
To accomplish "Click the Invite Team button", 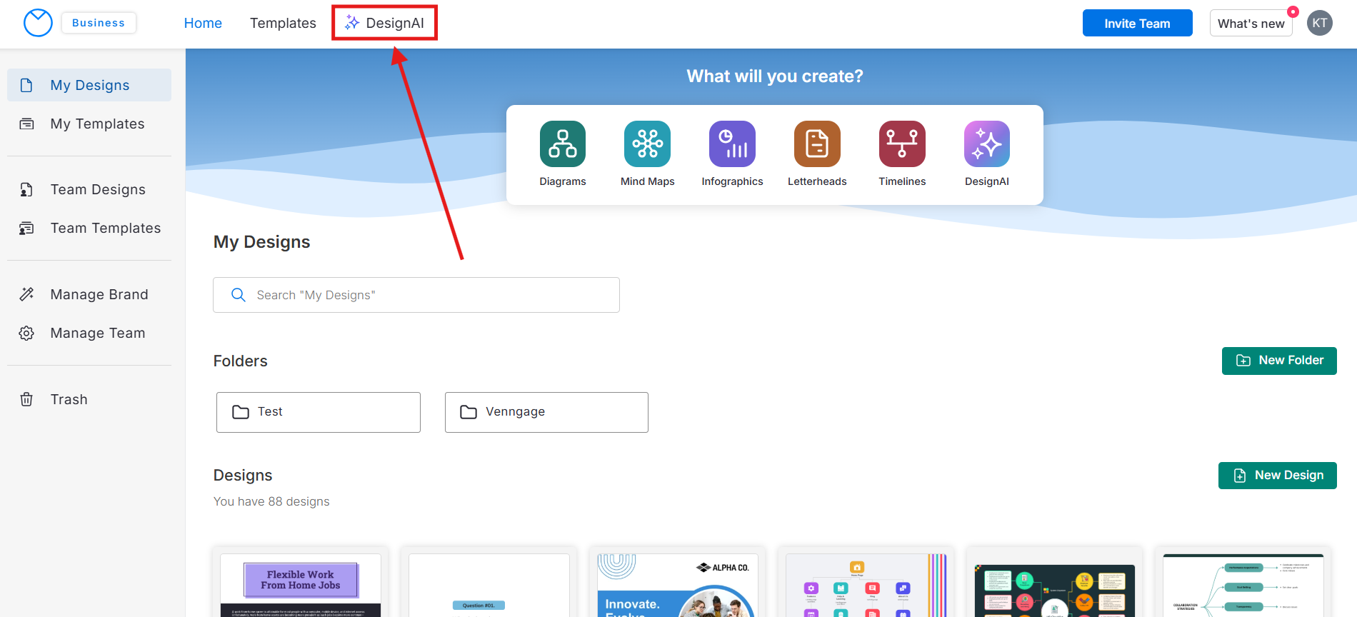I will click(x=1137, y=23).
